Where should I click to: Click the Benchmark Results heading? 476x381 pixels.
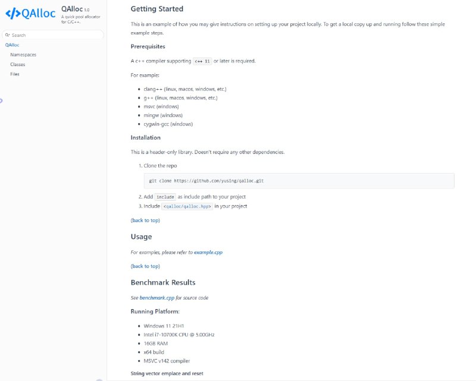tap(163, 282)
